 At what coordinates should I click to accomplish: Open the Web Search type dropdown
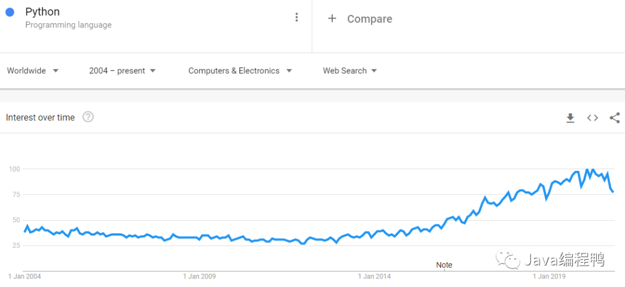(x=350, y=70)
